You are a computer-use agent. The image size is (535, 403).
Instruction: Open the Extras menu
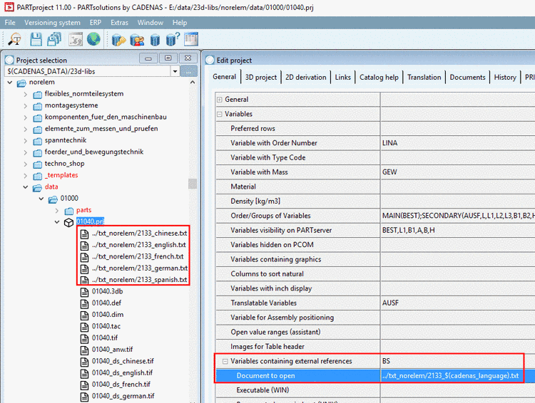coord(119,23)
